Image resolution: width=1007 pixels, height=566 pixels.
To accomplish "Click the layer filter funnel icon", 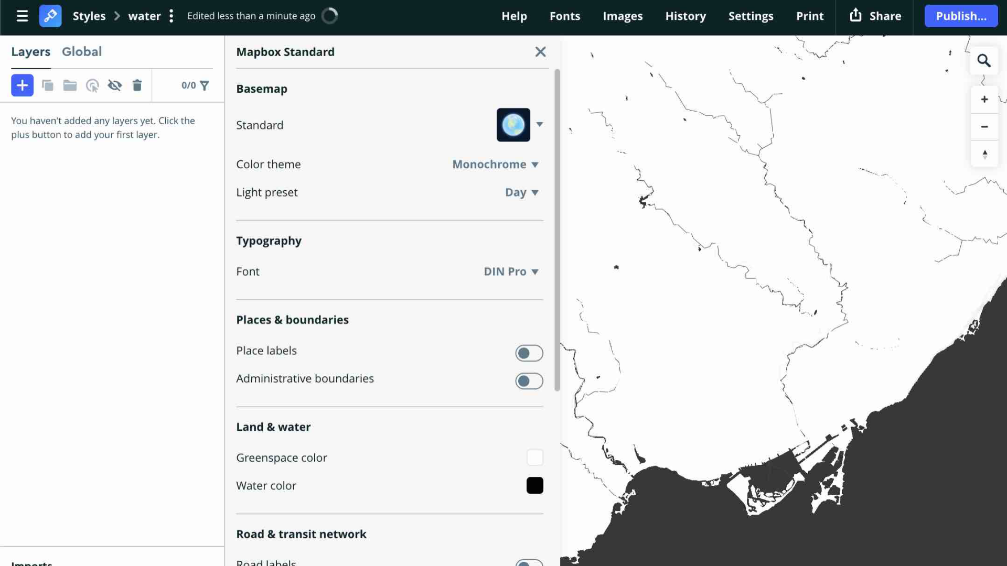I will tap(205, 85).
